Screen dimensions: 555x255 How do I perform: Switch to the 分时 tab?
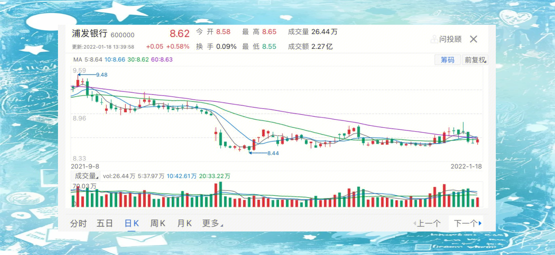point(78,223)
